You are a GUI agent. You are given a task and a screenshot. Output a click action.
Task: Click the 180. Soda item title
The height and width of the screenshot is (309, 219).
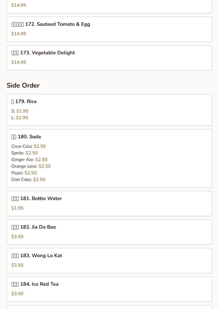coord(29,137)
